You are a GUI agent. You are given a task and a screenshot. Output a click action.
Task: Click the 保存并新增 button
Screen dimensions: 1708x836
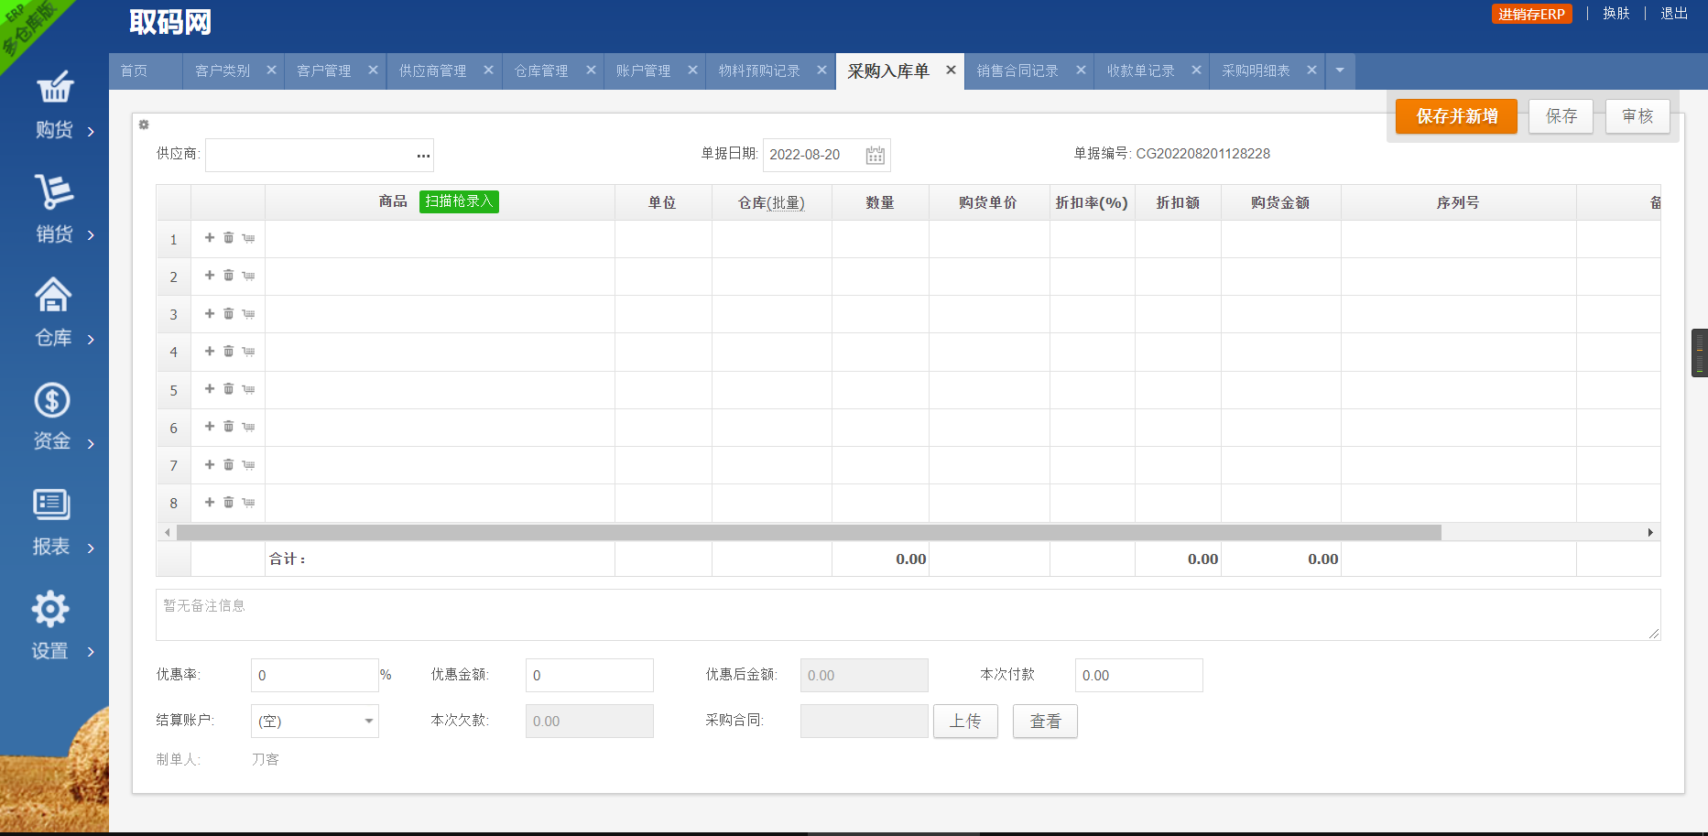[1456, 116]
